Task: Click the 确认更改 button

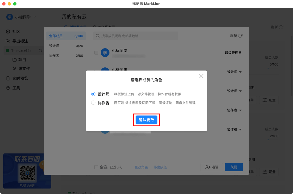Action: tap(146, 120)
